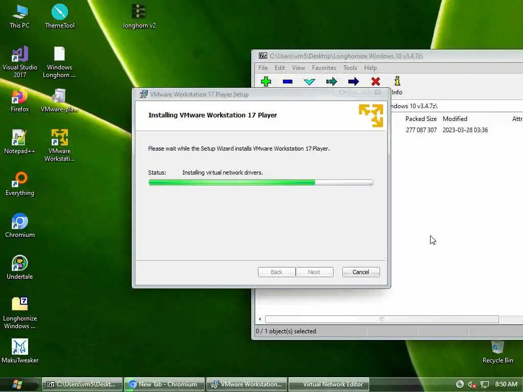The image size is (523, 392).
Task: Click the taskbar clock showing 8:50 AM
Action: click(x=506, y=384)
